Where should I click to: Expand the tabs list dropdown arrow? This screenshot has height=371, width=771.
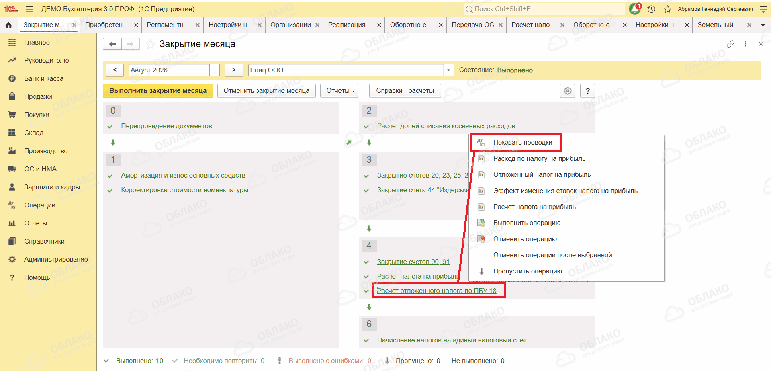click(x=763, y=25)
